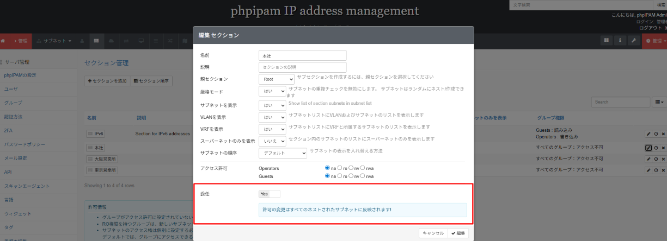Open the devices monitor icon in navbar
The width and height of the screenshot is (667, 241).
point(141,41)
